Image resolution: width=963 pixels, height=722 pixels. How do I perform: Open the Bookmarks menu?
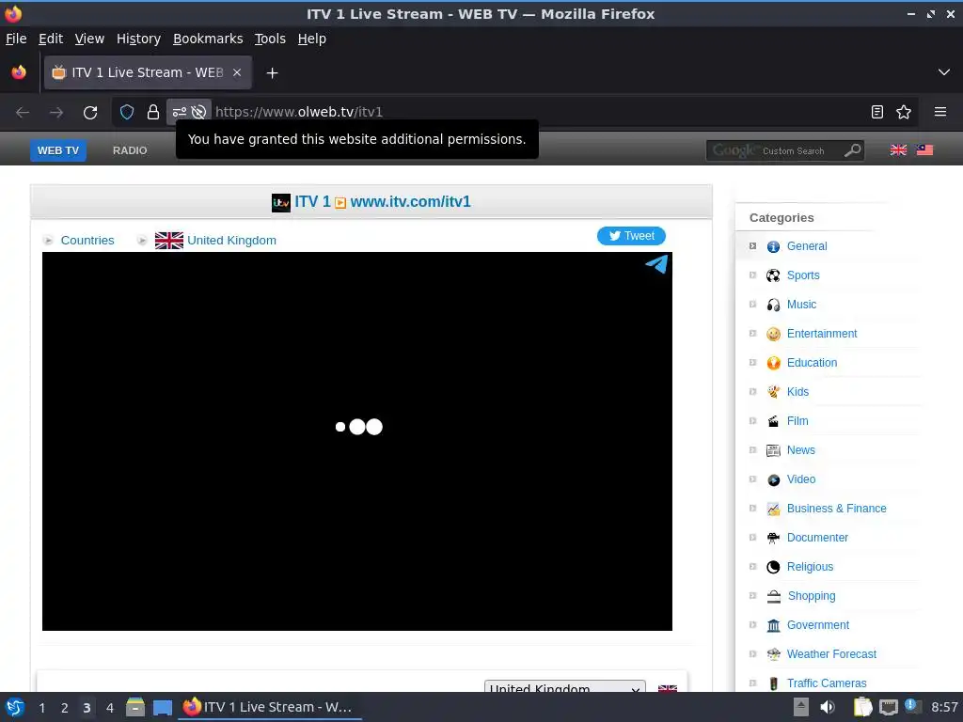(x=208, y=39)
